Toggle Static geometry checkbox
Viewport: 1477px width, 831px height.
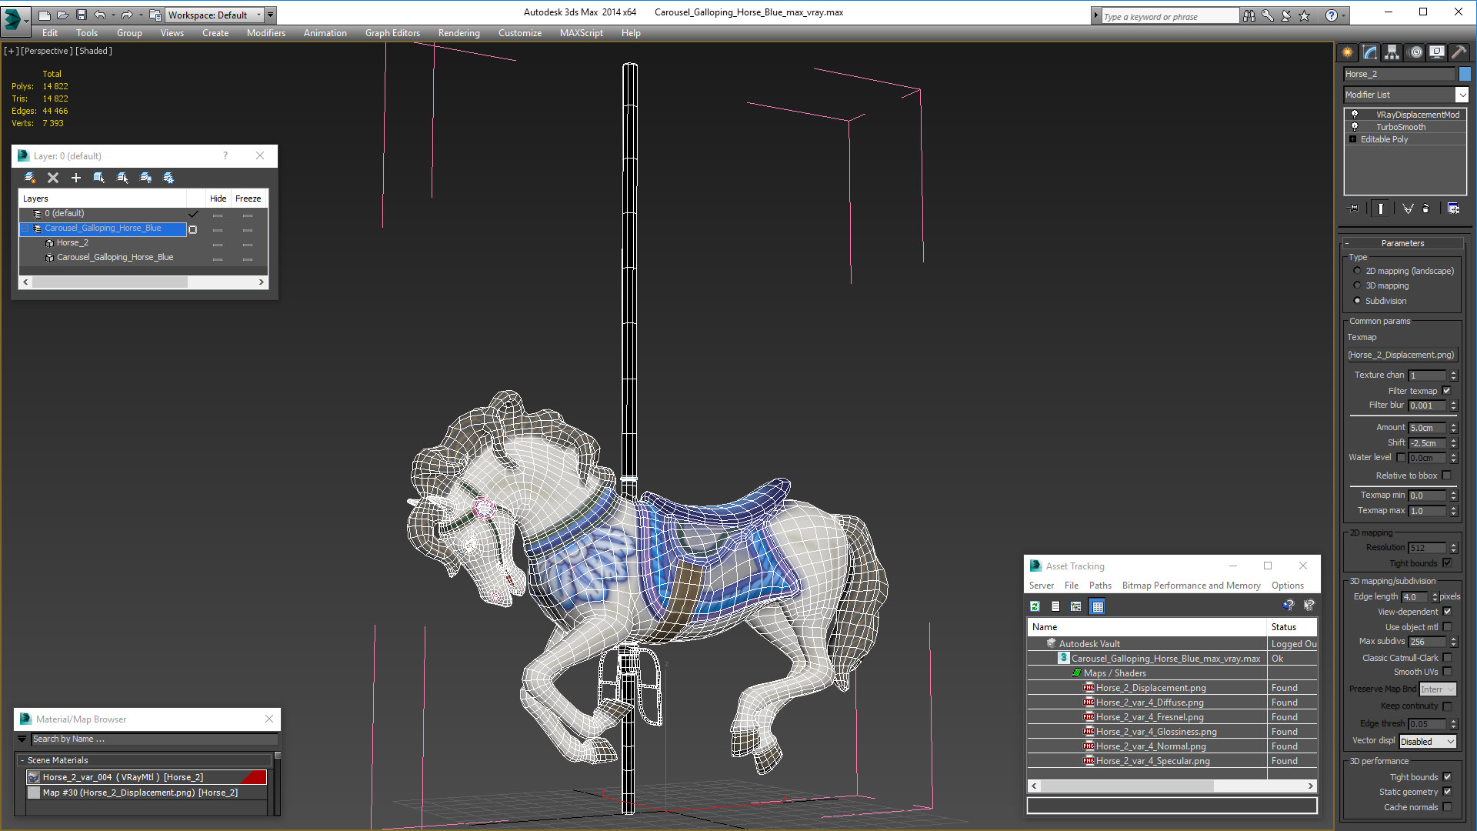tap(1448, 792)
